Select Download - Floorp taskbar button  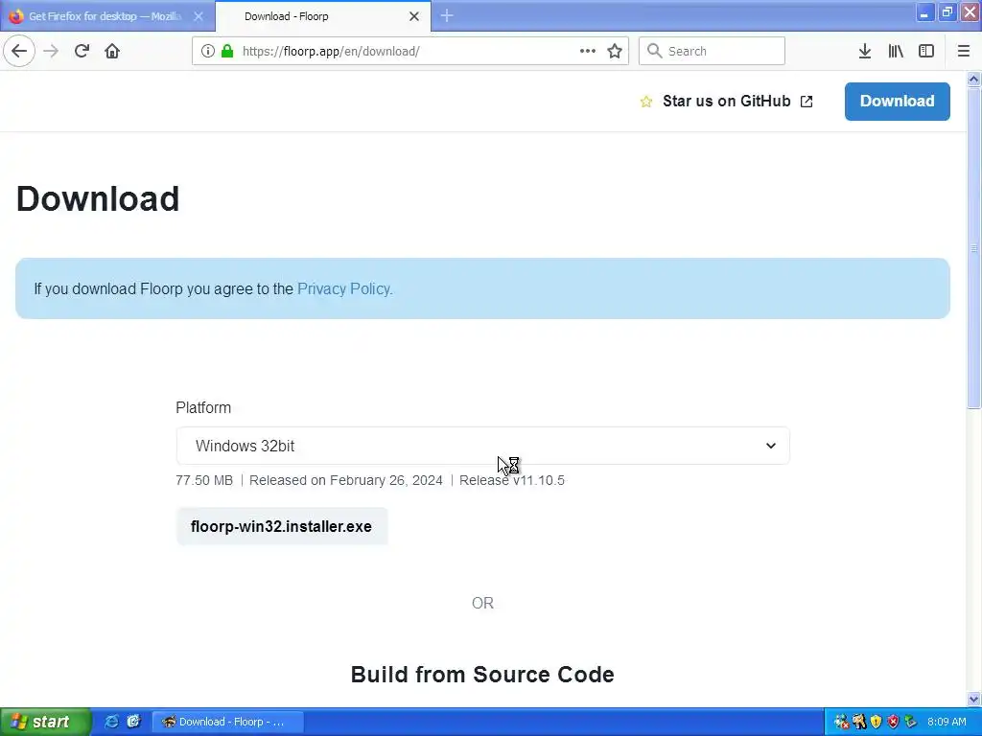click(228, 722)
